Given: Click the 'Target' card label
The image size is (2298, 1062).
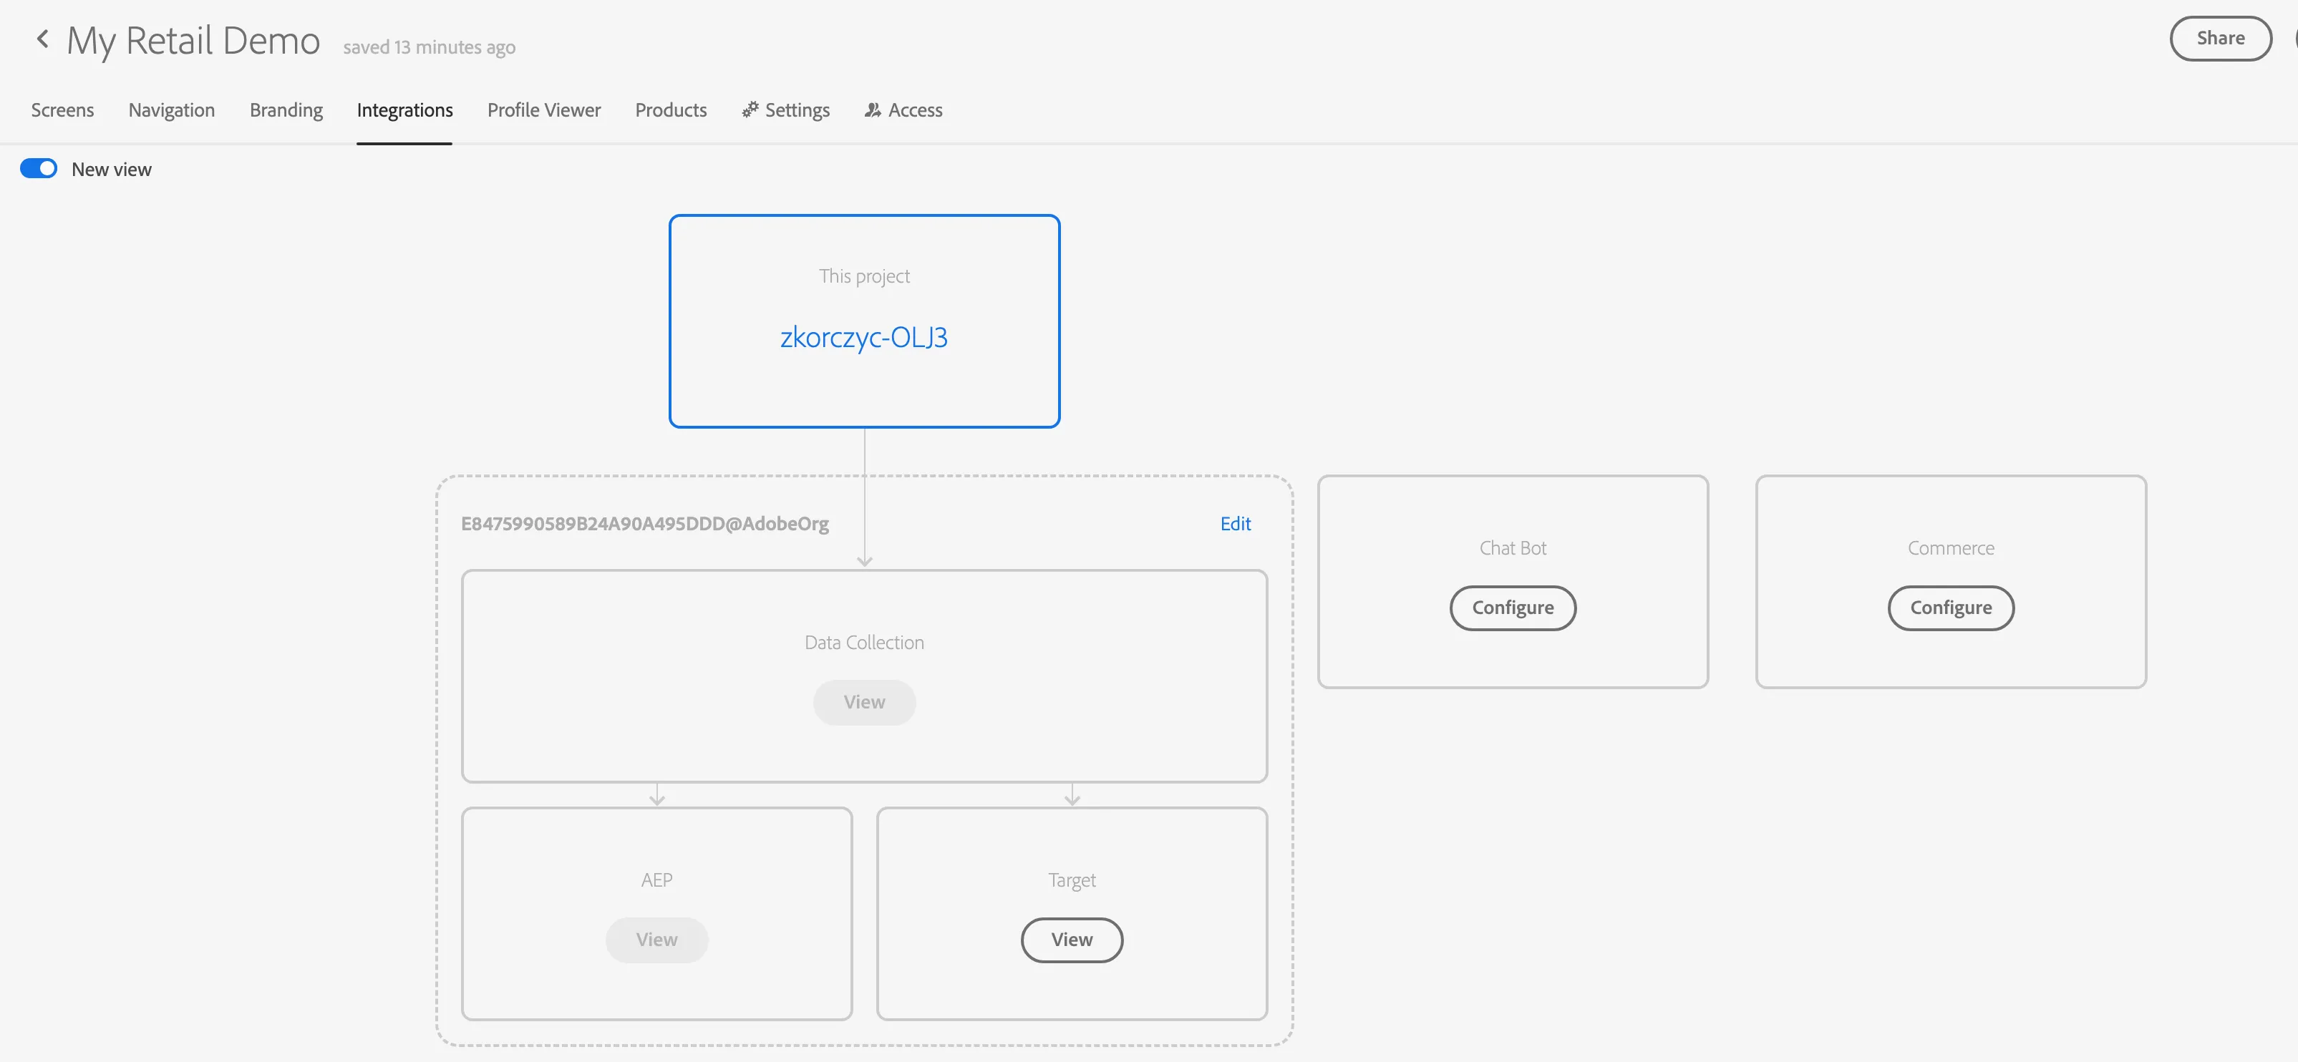Looking at the screenshot, I should tap(1072, 880).
